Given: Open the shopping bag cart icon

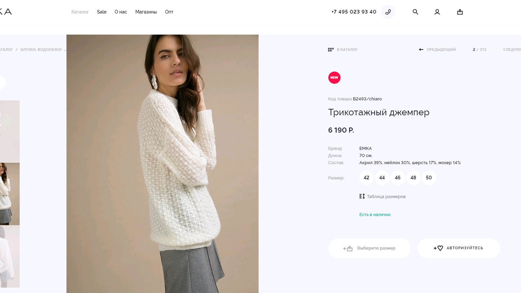Looking at the screenshot, I should [460, 12].
